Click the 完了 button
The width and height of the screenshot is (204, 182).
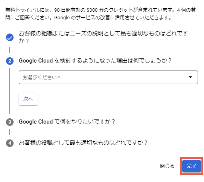pos(192,166)
